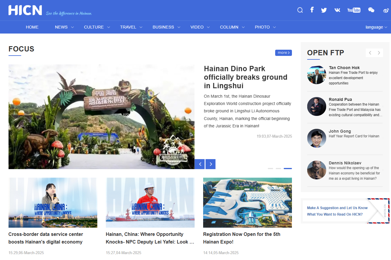Select the first carousel indicator dot

(x=270, y=169)
